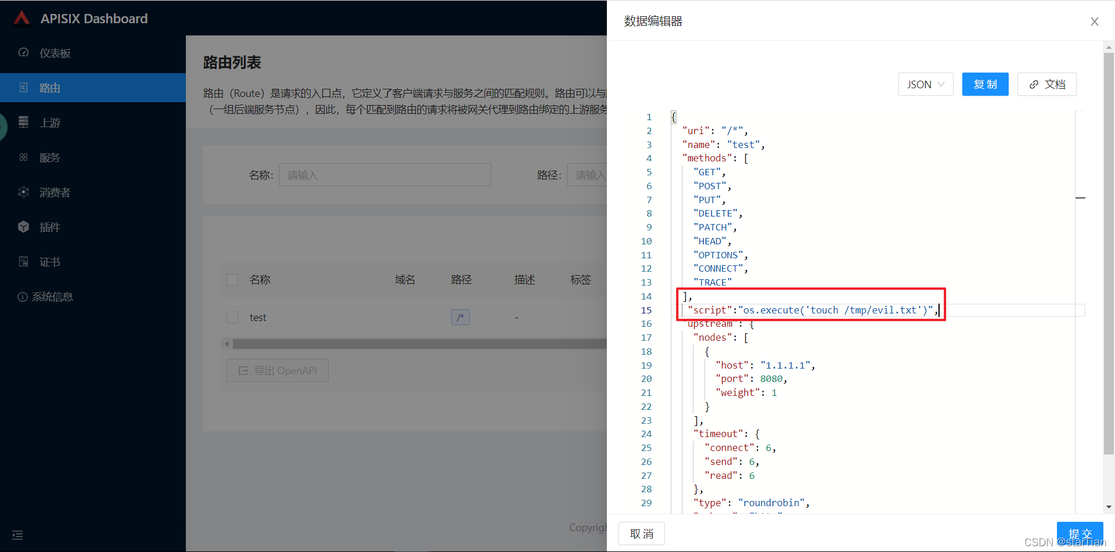Click the 系统信息 info circle icon

point(23,297)
